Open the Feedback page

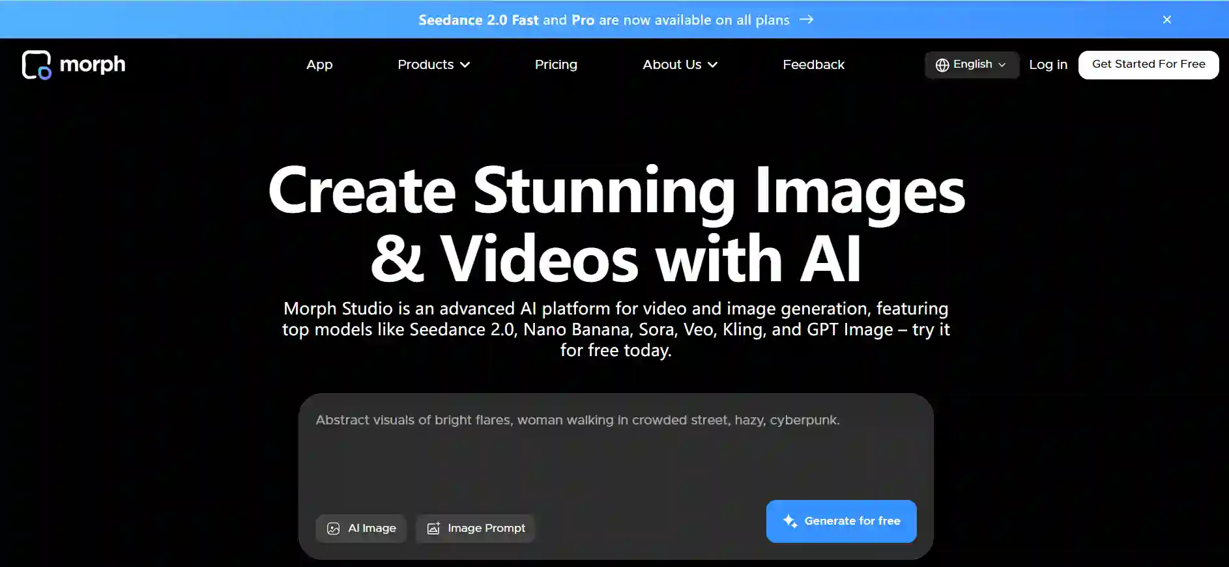(x=813, y=64)
